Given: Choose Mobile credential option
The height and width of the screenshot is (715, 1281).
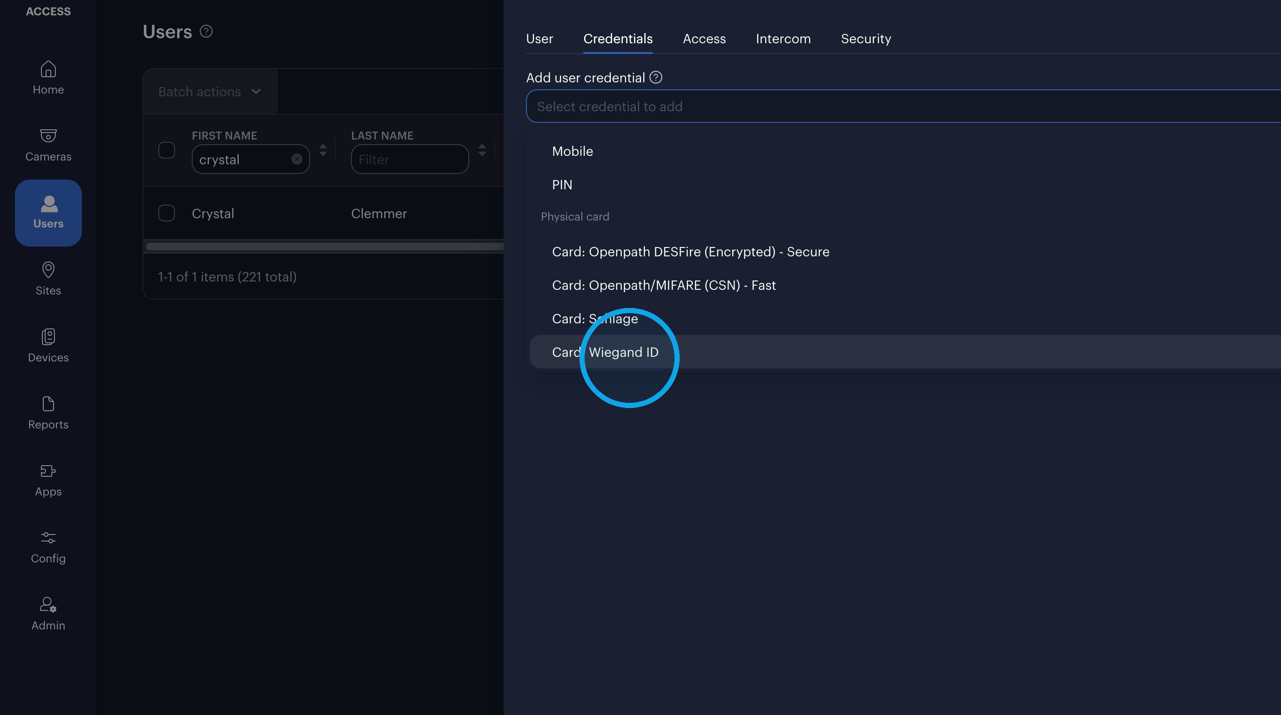Looking at the screenshot, I should [x=905, y=151].
